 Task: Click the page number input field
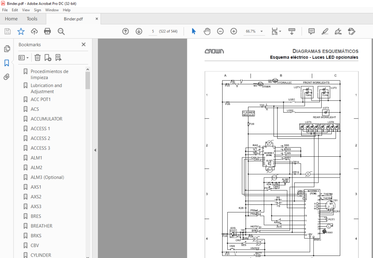click(153, 31)
